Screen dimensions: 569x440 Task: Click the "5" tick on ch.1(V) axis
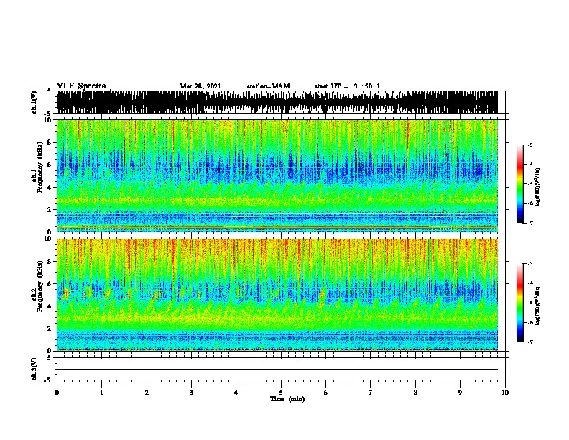pyautogui.click(x=49, y=91)
